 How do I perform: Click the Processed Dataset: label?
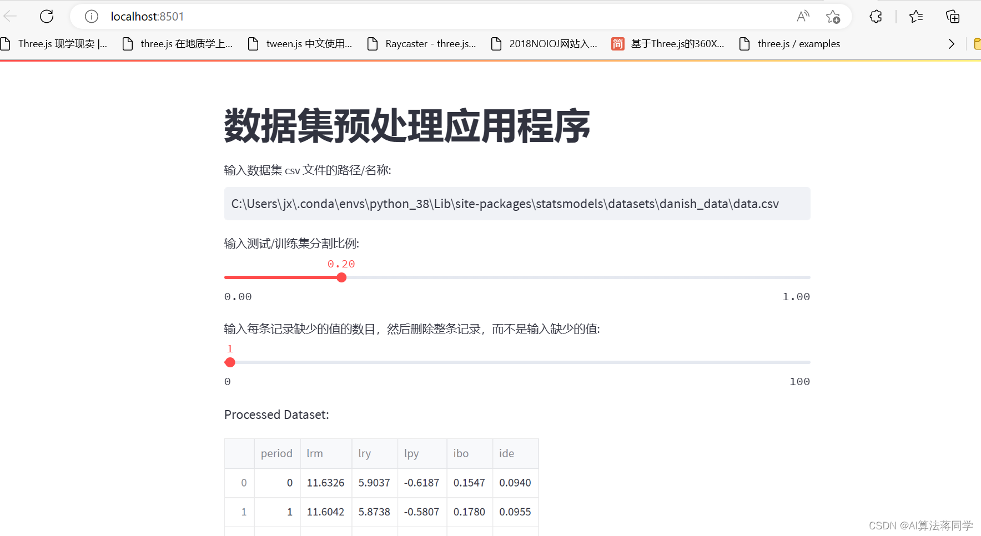[276, 414]
